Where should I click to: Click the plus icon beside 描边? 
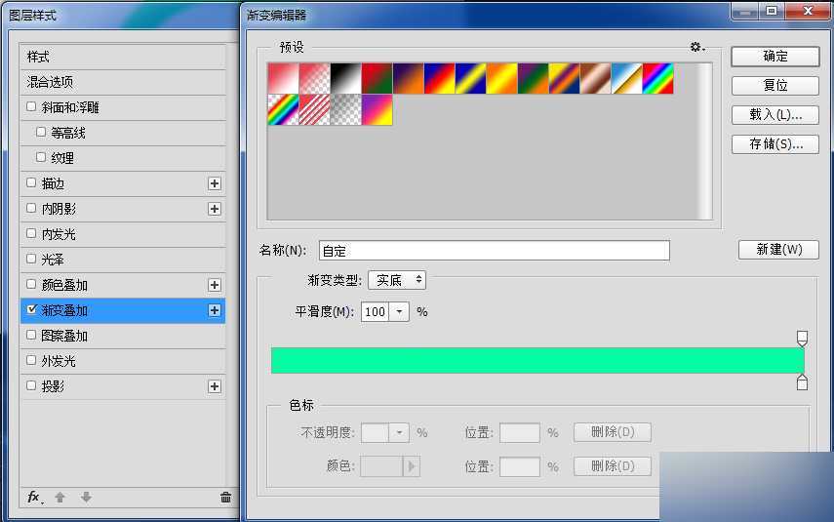(215, 183)
